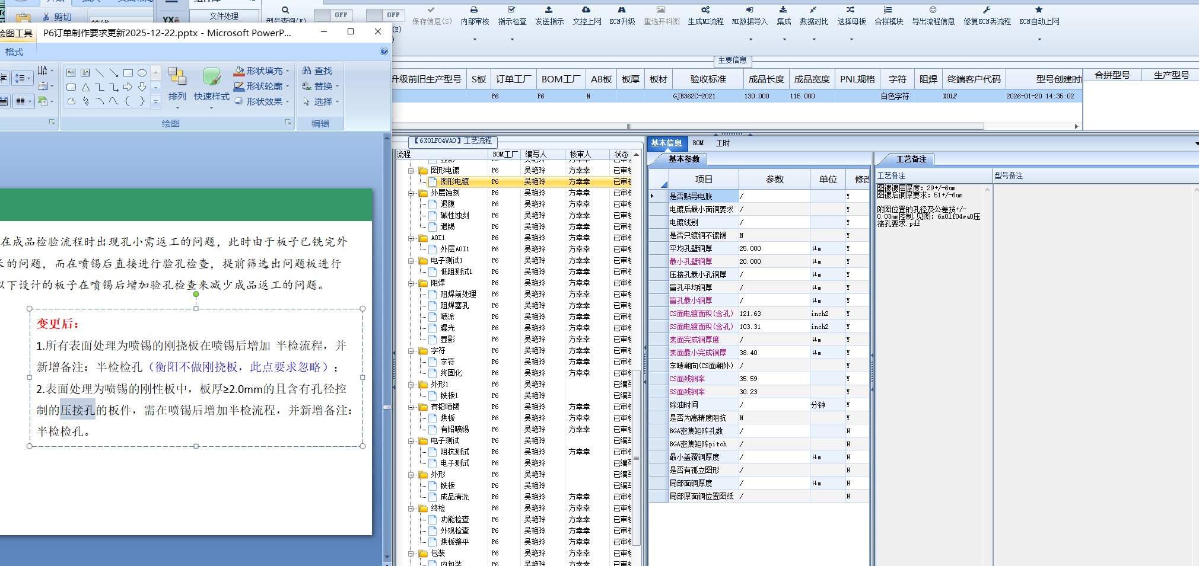Image resolution: width=1199 pixels, height=566 pixels.
Task: Open the 合拼模块 list icon
Action: pyautogui.click(x=888, y=10)
